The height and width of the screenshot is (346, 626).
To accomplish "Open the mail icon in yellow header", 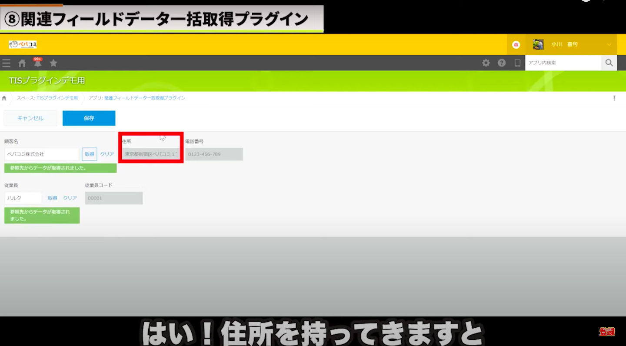I will click(516, 44).
